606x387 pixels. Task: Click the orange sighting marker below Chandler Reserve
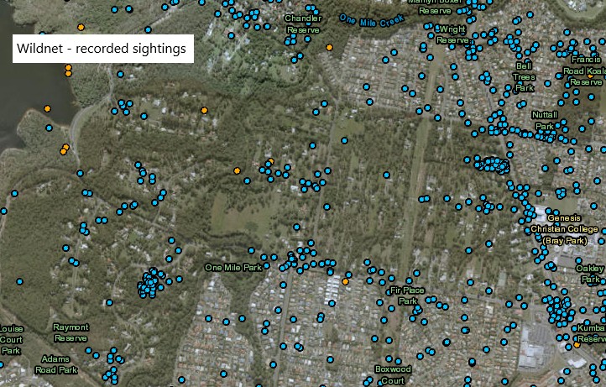[x=329, y=48]
